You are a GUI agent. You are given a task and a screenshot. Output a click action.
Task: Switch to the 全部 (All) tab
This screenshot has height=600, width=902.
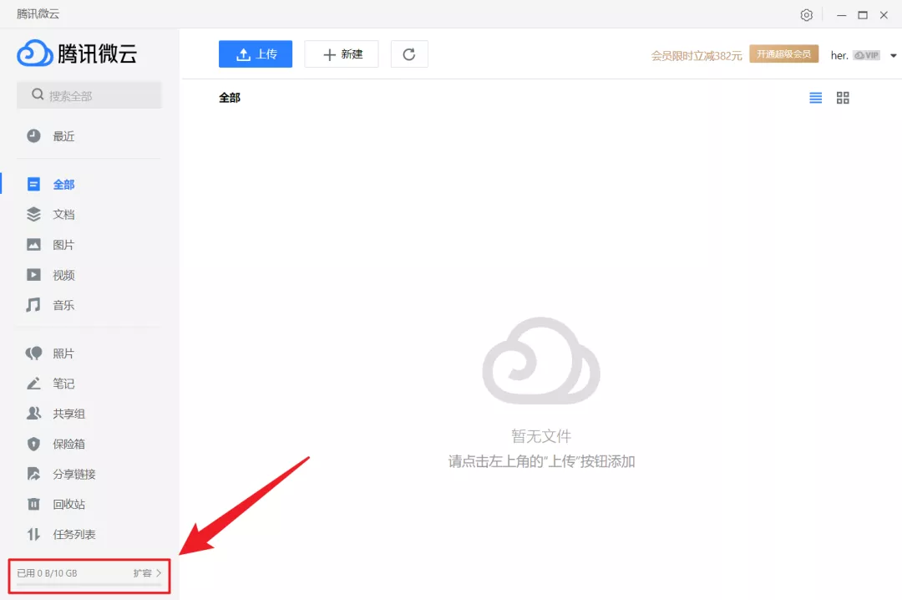[65, 184]
